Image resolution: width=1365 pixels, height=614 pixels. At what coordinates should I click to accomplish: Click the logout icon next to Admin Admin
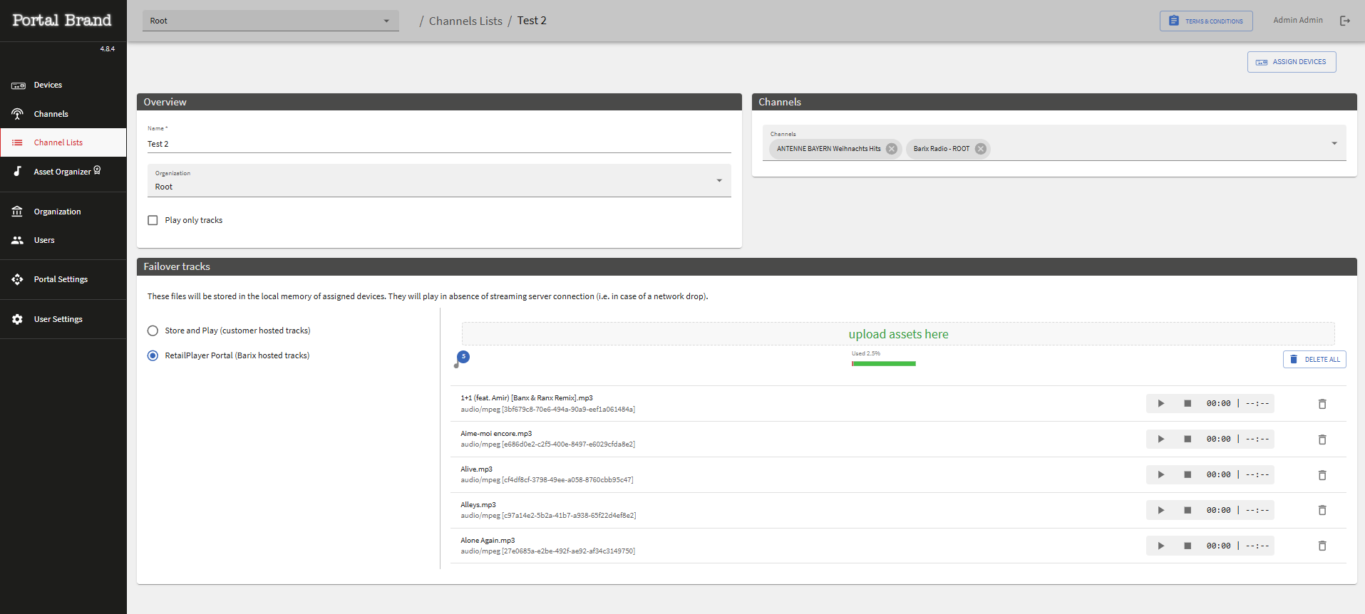click(1345, 21)
